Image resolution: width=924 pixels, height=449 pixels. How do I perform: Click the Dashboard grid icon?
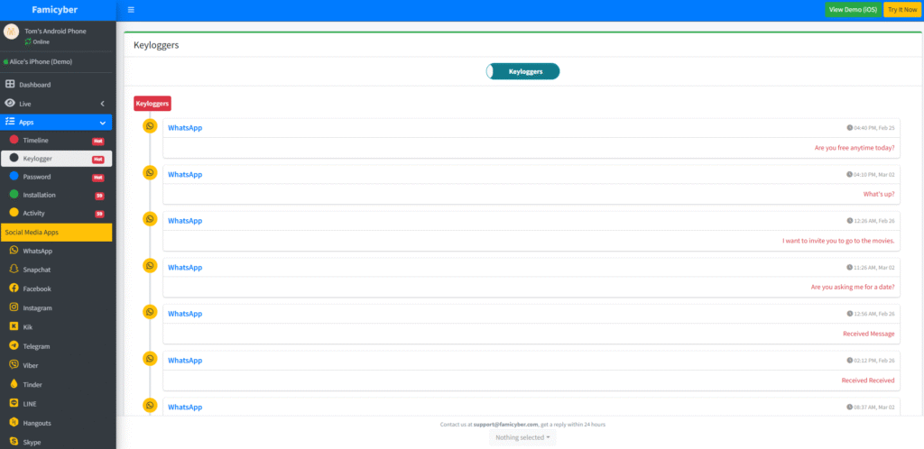click(x=9, y=84)
